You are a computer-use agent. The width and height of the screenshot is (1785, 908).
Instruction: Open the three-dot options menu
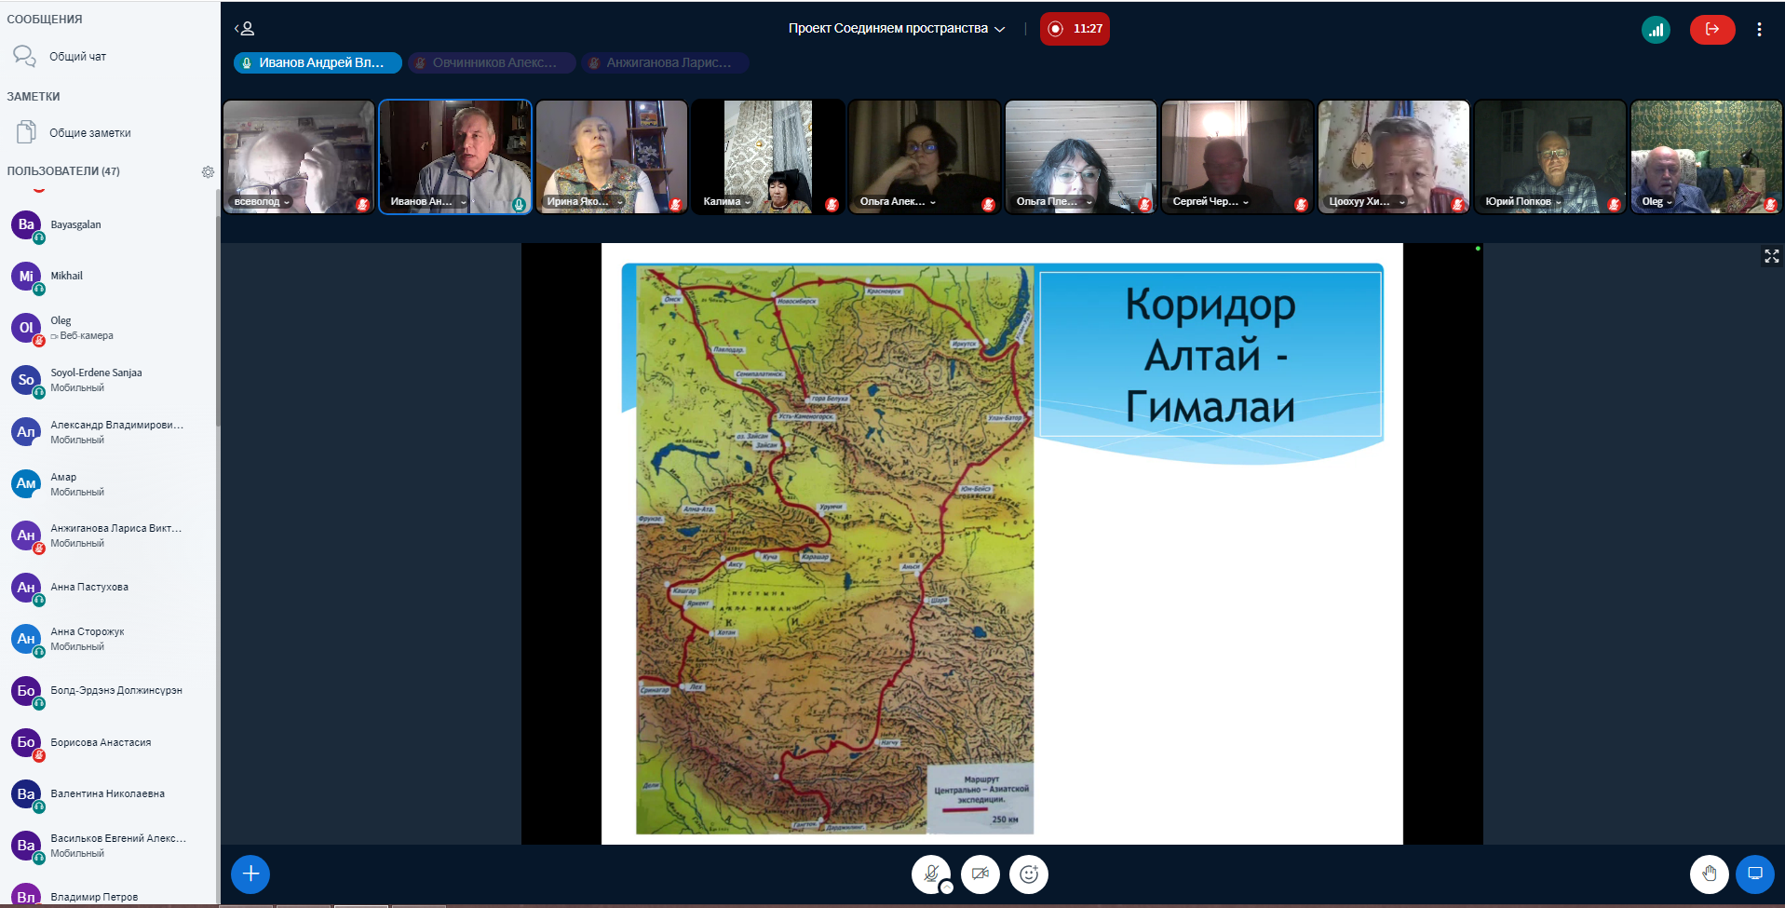pos(1759,30)
